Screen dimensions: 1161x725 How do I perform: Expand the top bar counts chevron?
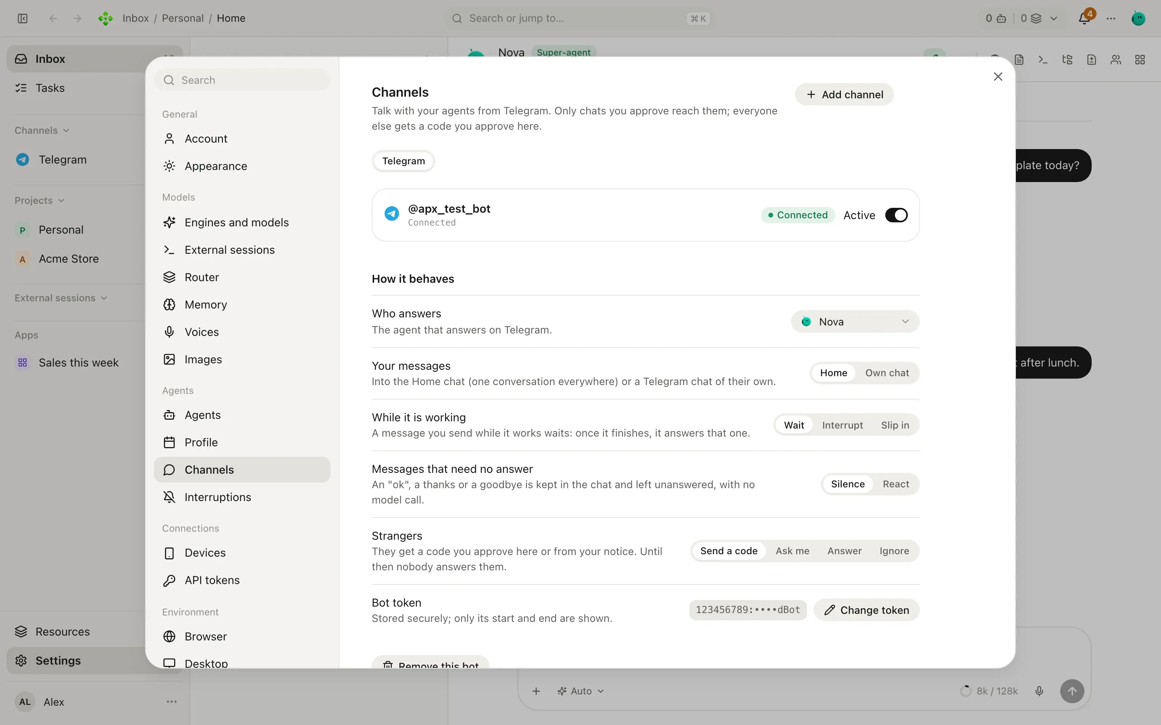coord(1053,18)
